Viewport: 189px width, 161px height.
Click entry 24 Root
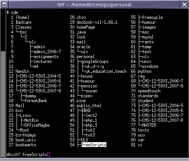[25, 130]
